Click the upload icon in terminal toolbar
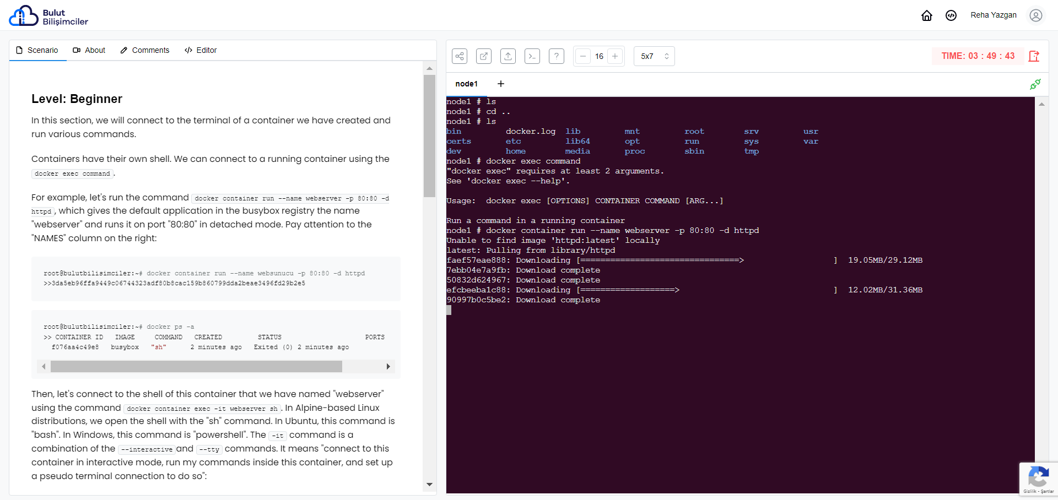 pos(508,56)
